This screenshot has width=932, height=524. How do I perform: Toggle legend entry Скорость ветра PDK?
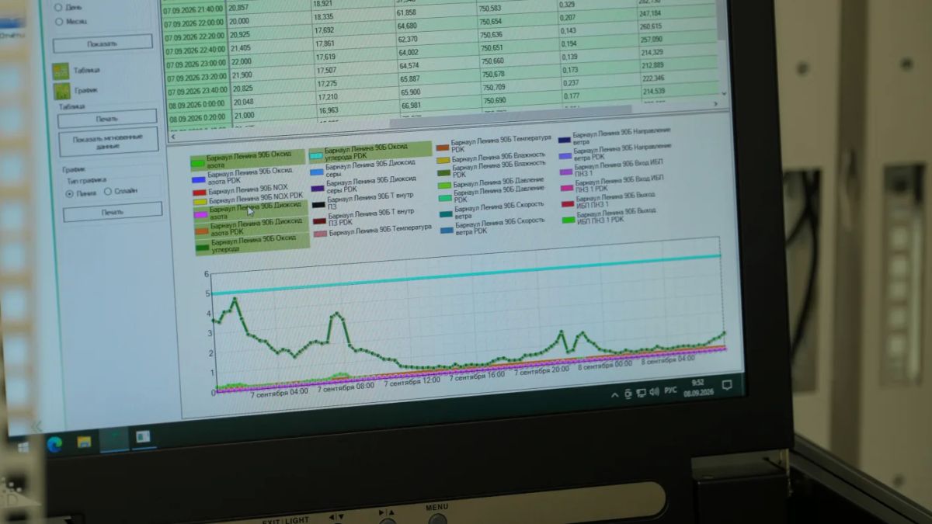coord(493,225)
